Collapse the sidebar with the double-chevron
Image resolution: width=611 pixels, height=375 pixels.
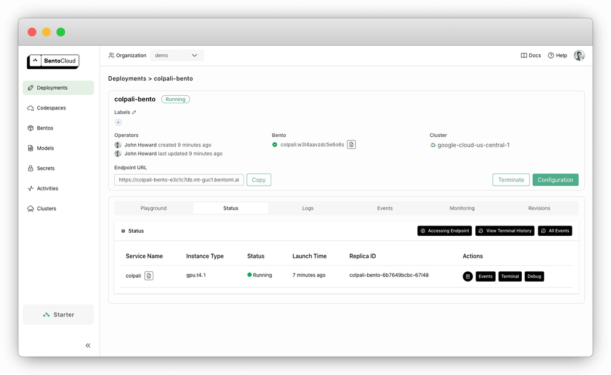click(x=87, y=345)
